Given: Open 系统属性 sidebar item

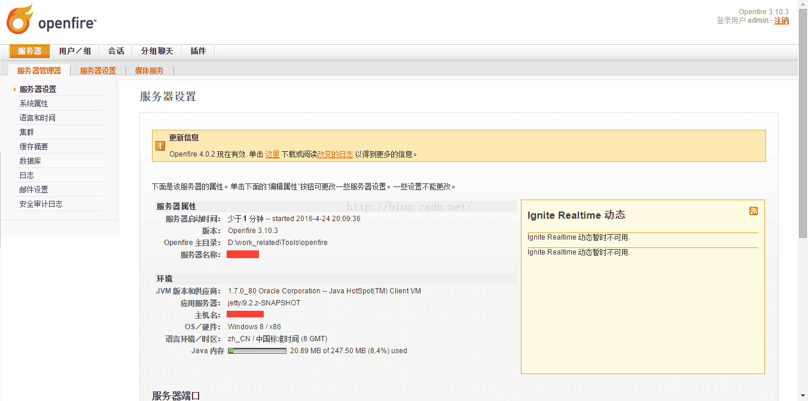Looking at the screenshot, I should [33, 103].
